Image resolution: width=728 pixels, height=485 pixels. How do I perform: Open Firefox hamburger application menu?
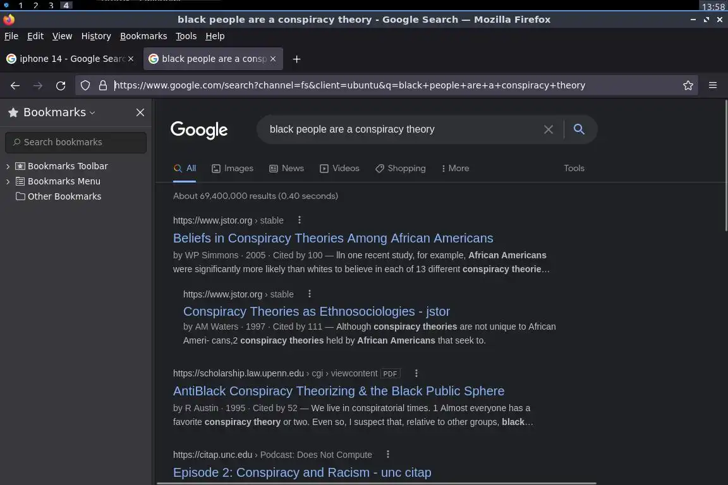coord(713,85)
